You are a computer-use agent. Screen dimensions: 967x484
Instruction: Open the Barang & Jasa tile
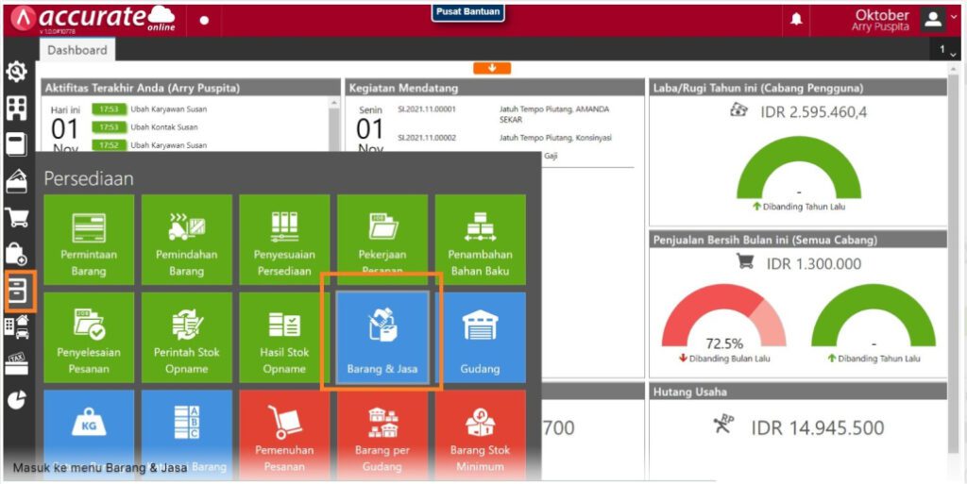[x=382, y=338]
